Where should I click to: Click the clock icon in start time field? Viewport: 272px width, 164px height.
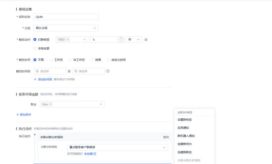[x=37, y=71]
